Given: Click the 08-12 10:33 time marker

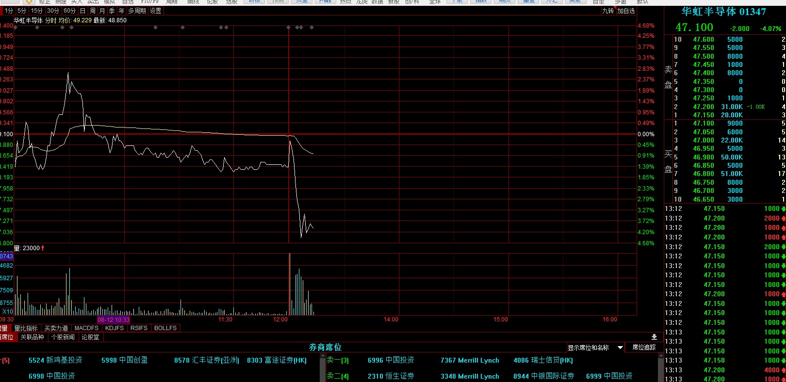Looking at the screenshot, I should 114,319.
